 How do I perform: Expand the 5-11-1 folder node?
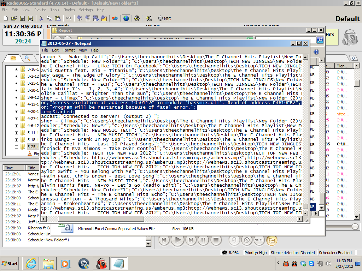click(16, 133)
